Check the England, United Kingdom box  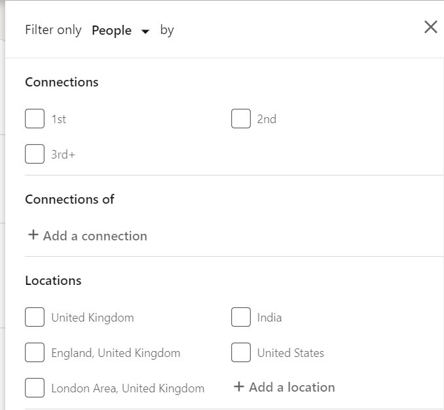pyautogui.click(x=35, y=352)
